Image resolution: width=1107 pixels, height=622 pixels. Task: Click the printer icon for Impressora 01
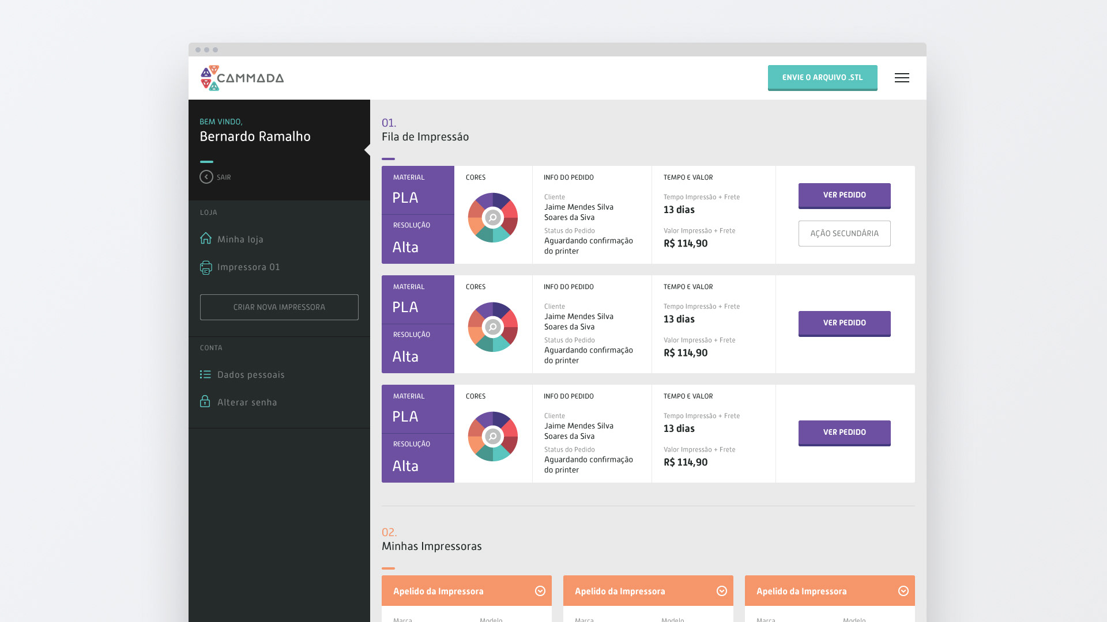coord(206,267)
